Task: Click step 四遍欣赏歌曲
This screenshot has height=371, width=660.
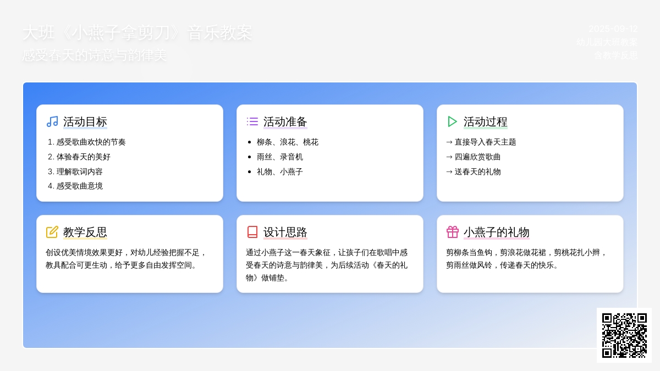Action: click(477, 157)
